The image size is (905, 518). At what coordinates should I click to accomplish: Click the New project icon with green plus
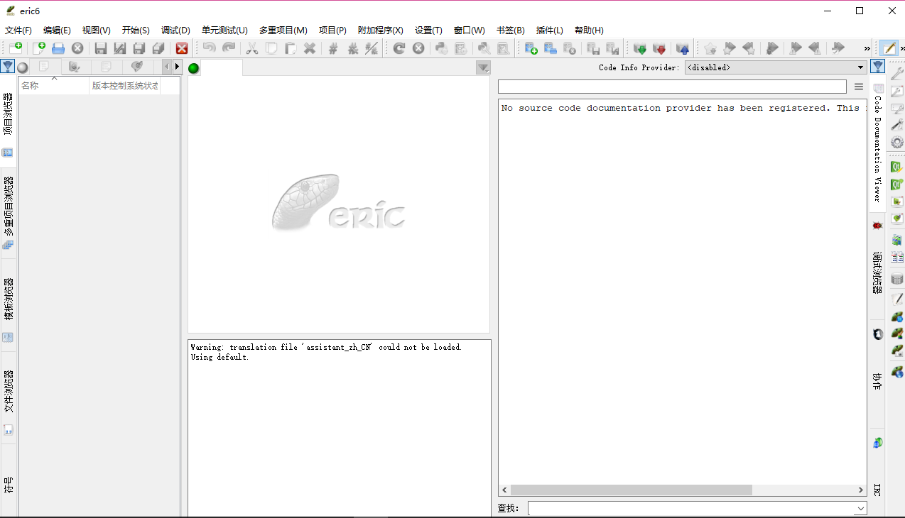pyautogui.click(x=16, y=48)
